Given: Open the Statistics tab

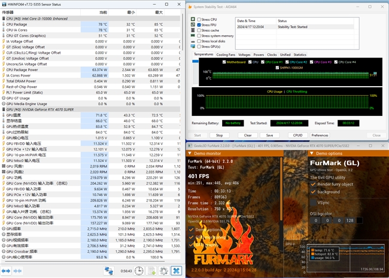Looking at the screenshot, I should 300,55.
